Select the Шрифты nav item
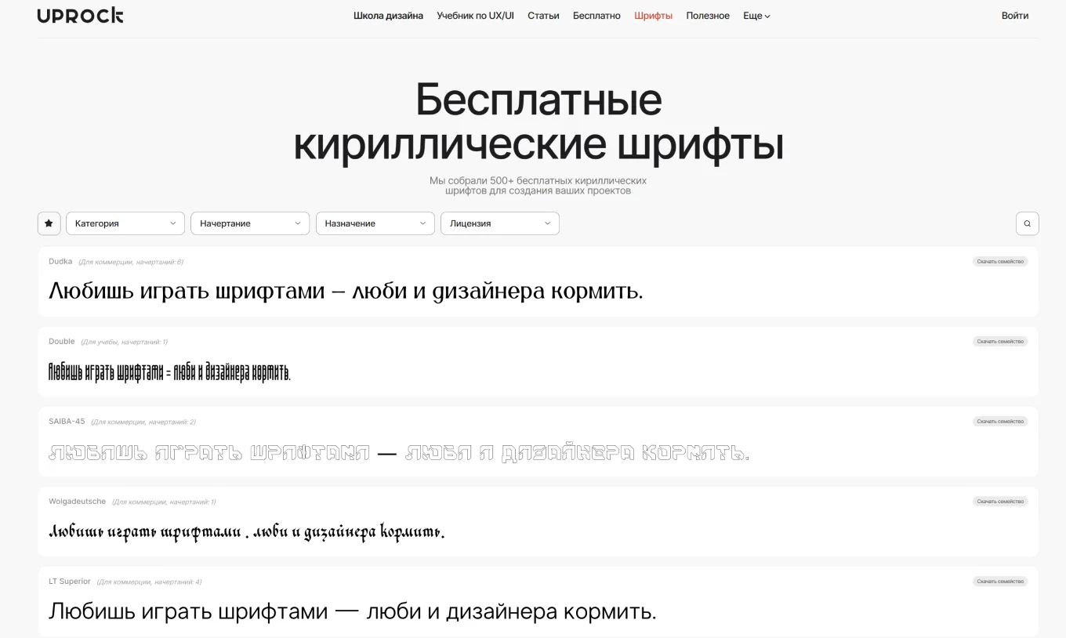 click(653, 16)
